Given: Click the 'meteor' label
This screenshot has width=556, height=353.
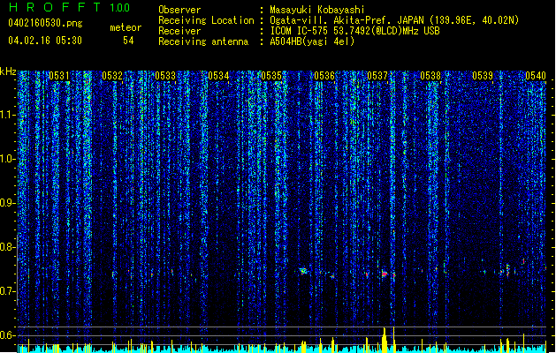Looking at the screenshot, I should [x=126, y=27].
